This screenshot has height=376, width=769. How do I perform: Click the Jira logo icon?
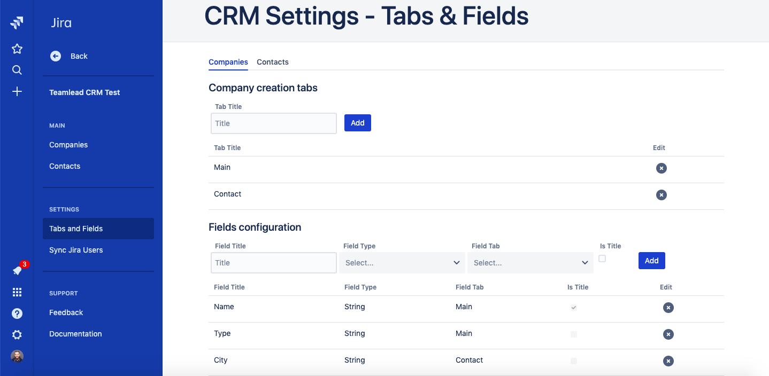pos(17,22)
